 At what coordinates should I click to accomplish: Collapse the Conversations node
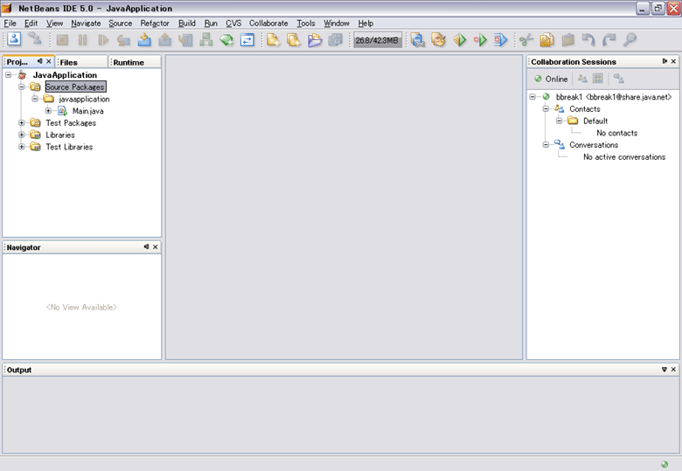(x=546, y=145)
